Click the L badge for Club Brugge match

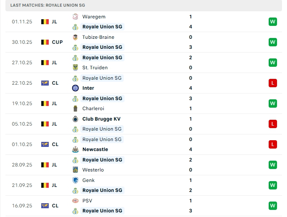[x=273, y=124]
